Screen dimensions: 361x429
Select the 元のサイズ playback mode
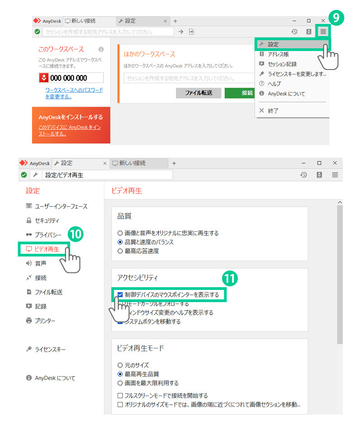pos(120,365)
